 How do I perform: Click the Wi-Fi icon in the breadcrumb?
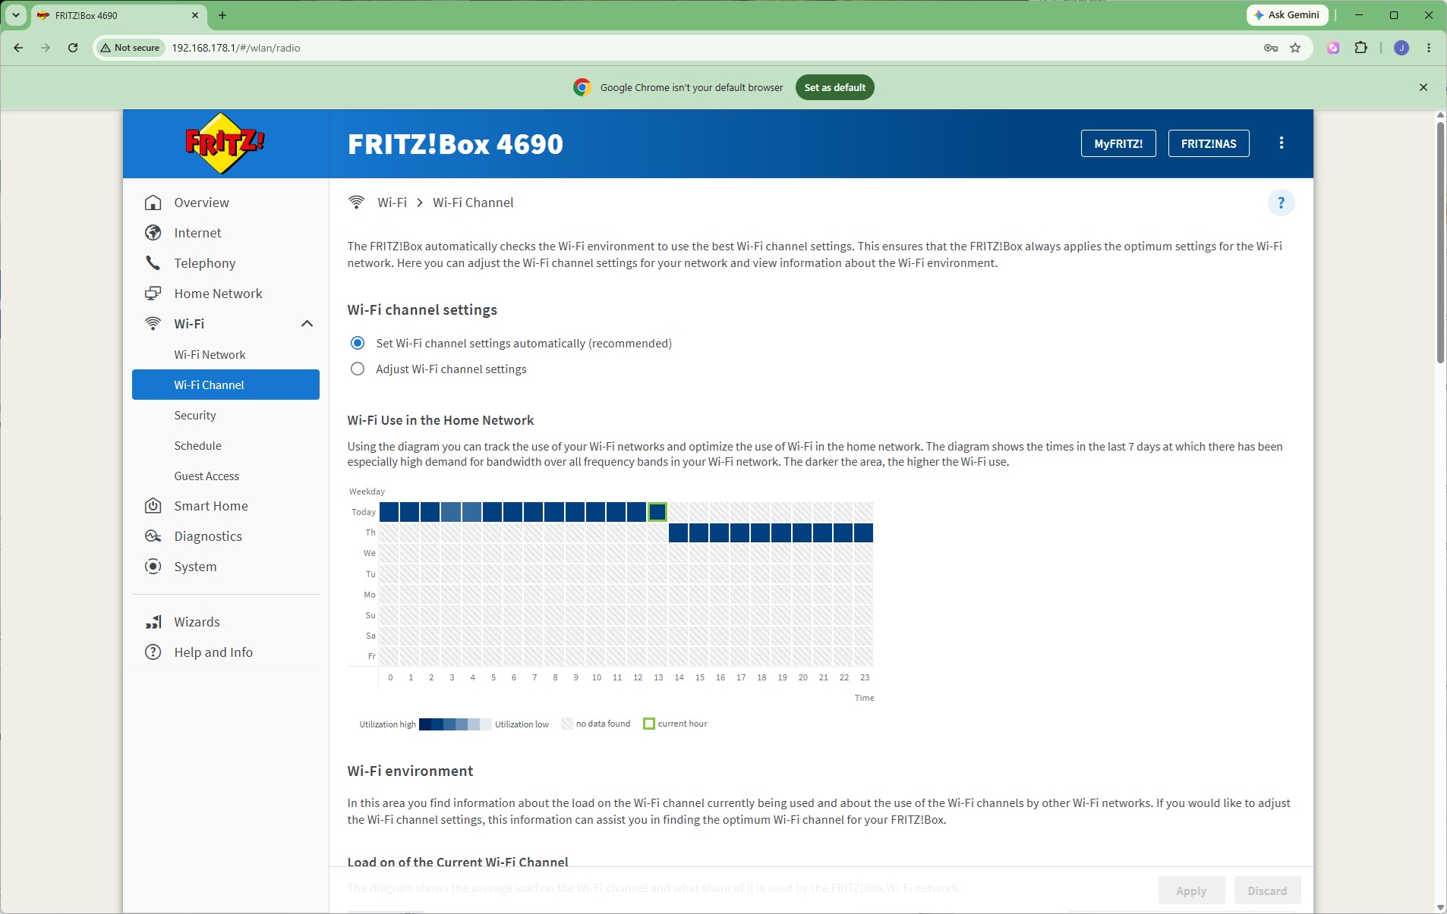coord(356,203)
